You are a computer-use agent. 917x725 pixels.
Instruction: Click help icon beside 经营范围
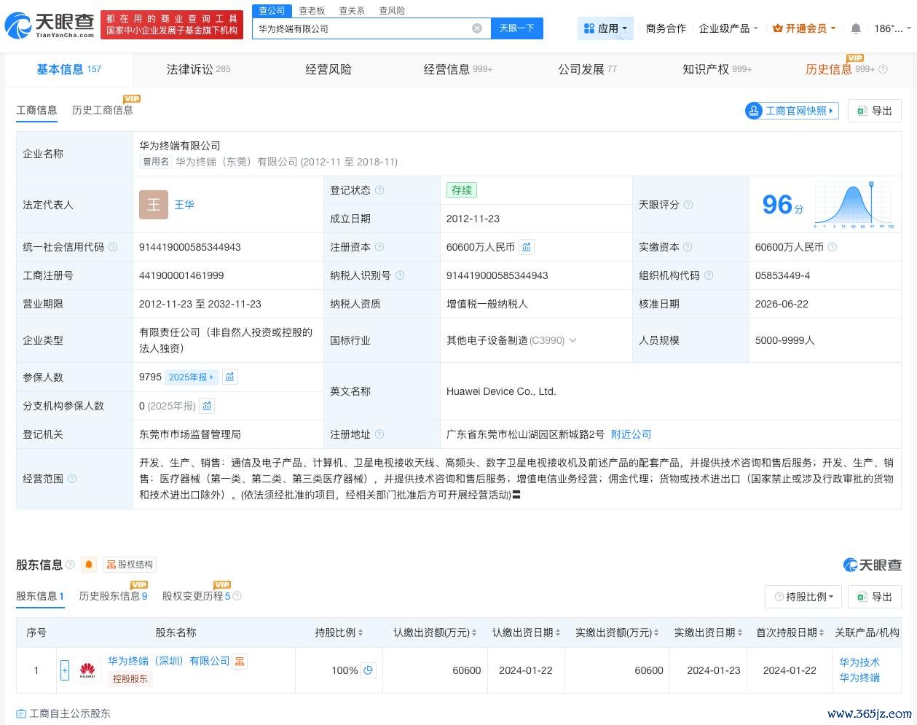[72, 479]
